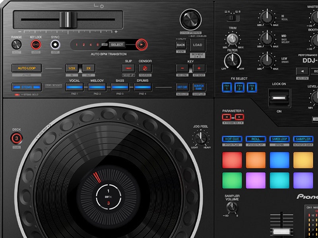Double the loop with the 2X button
Image resolution: width=318 pixels, height=238 pixels.
point(89,68)
